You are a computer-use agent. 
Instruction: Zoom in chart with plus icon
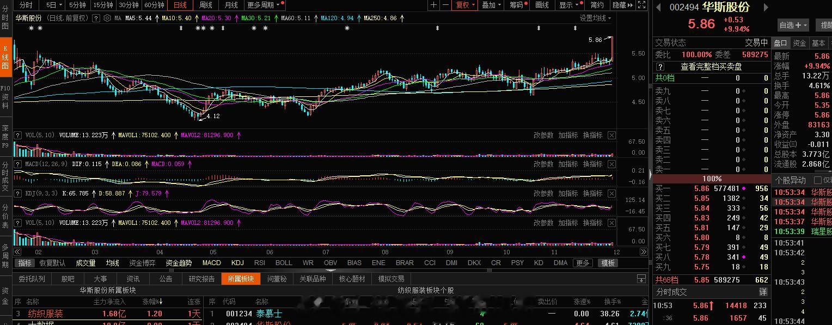point(433,5)
